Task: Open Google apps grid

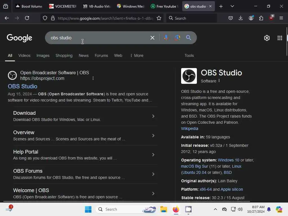Action: [280, 38]
